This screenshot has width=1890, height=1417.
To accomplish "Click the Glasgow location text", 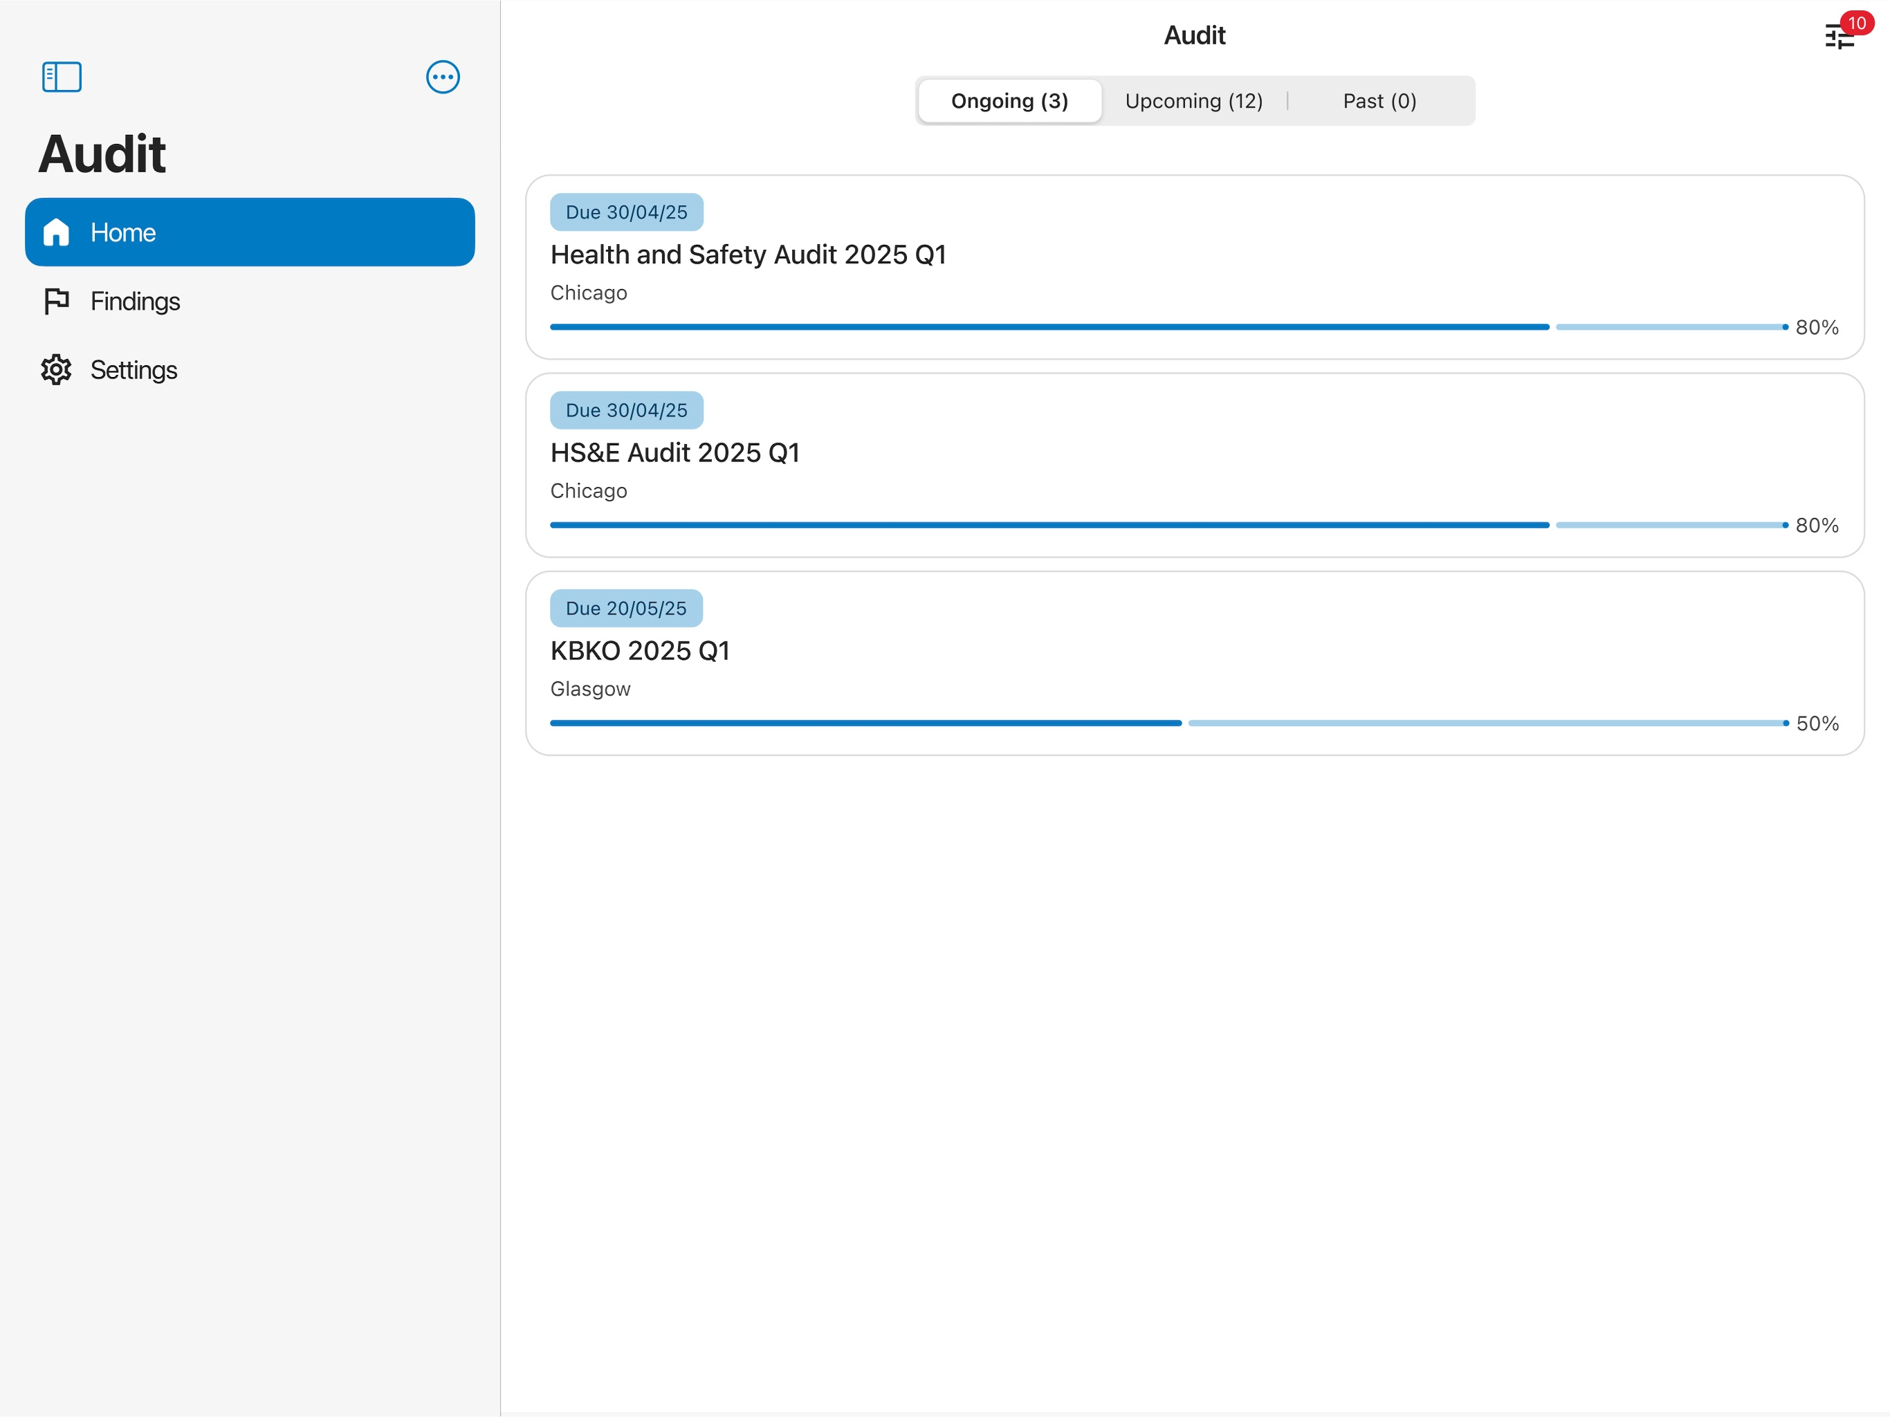I will [590, 689].
